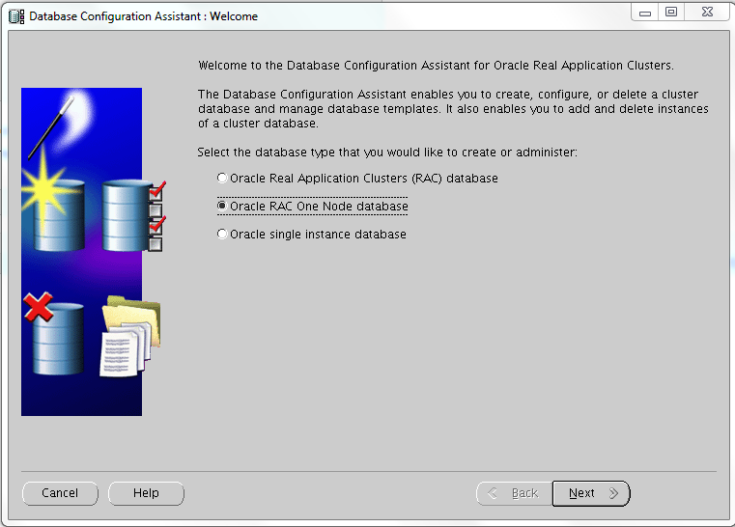Maximize the Database Configuration Assistant window
Viewport: 735px width, 527px height.
pos(671,13)
